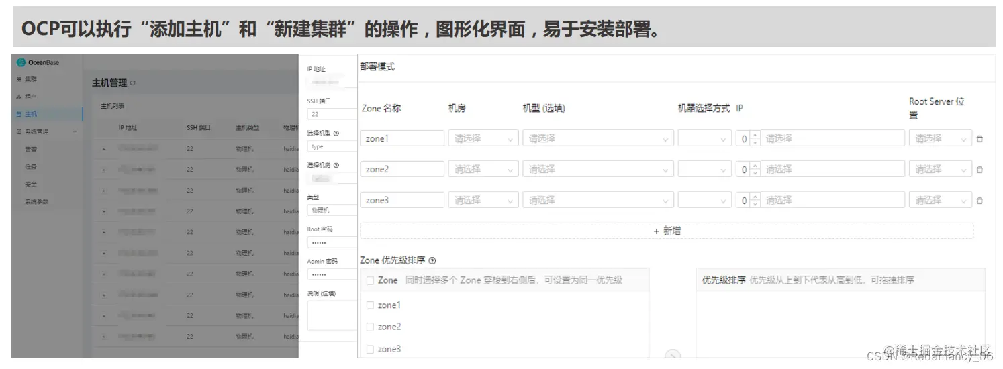This screenshot has height=369, width=1003.
Task: Open the IP 请选择 selector for zone3
Action: coord(832,200)
